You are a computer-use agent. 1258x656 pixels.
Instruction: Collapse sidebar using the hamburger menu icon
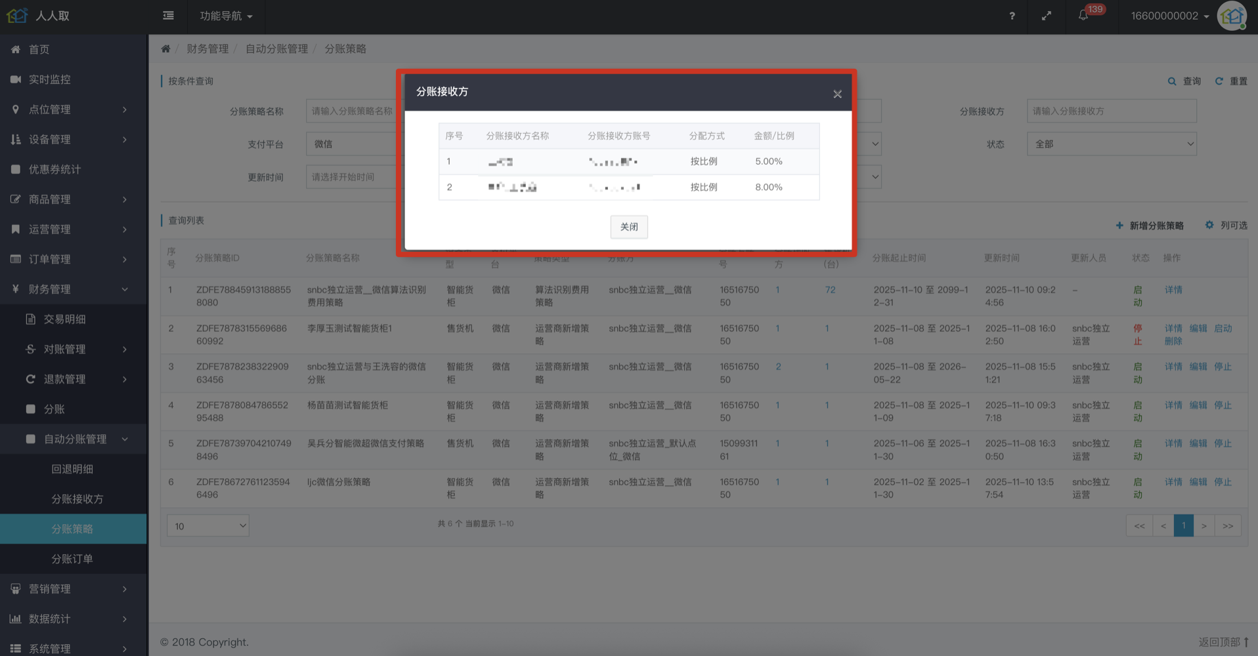click(x=169, y=16)
